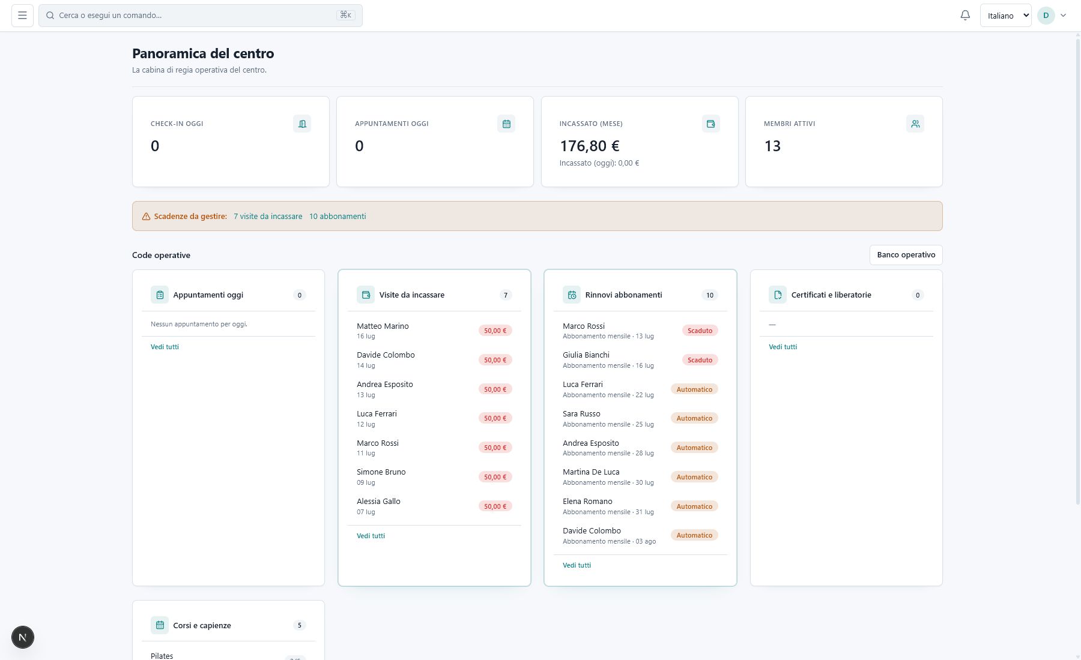Open Matteo Marino unpaid visit row
1081x660 pixels.
[x=434, y=331]
